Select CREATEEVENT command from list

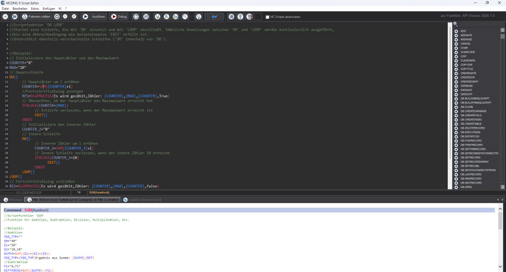(467, 82)
